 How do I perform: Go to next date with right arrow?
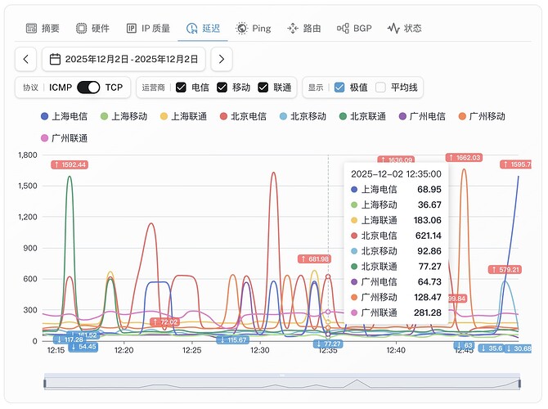222,59
